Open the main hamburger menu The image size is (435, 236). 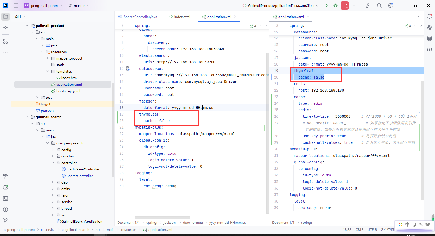click(16, 5)
